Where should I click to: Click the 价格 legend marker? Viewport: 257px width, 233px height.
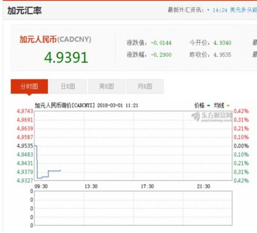coord(209,105)
